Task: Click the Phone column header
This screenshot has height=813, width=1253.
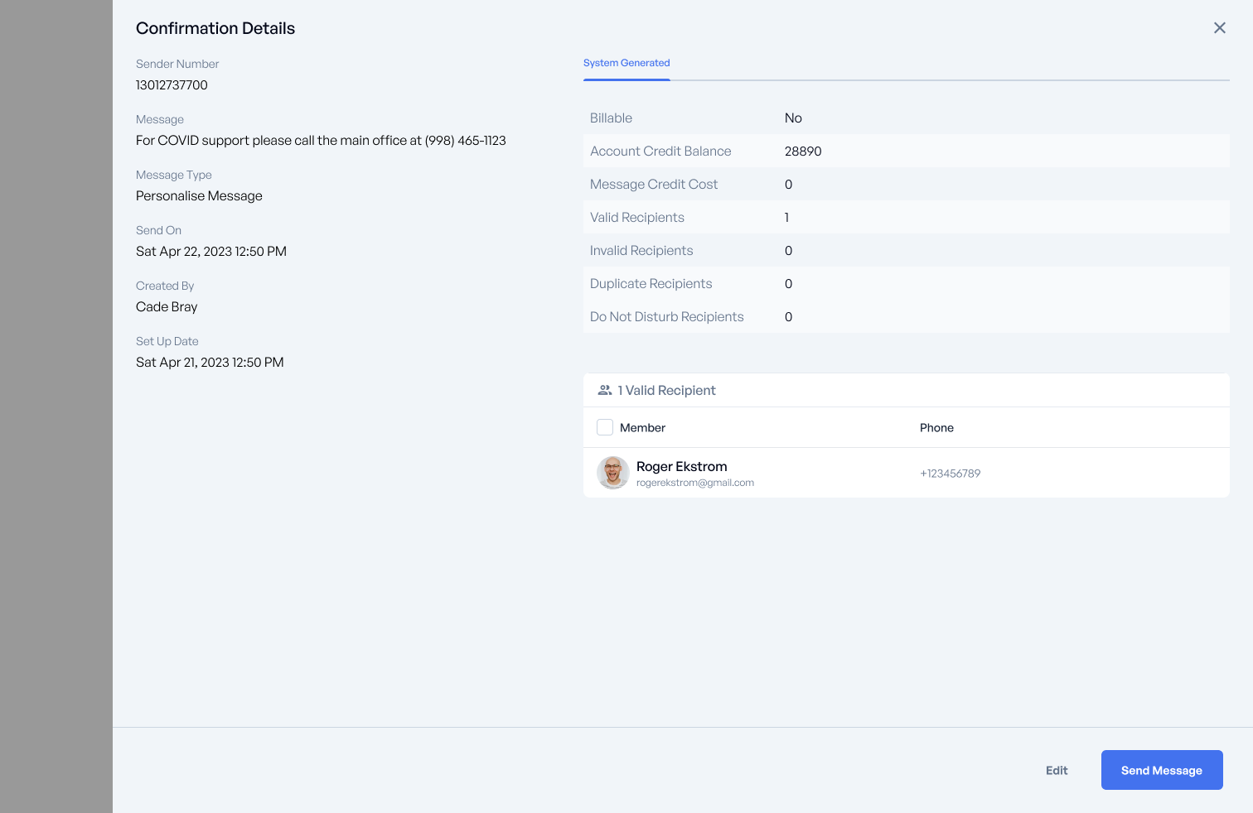Action: pos(936,427)
